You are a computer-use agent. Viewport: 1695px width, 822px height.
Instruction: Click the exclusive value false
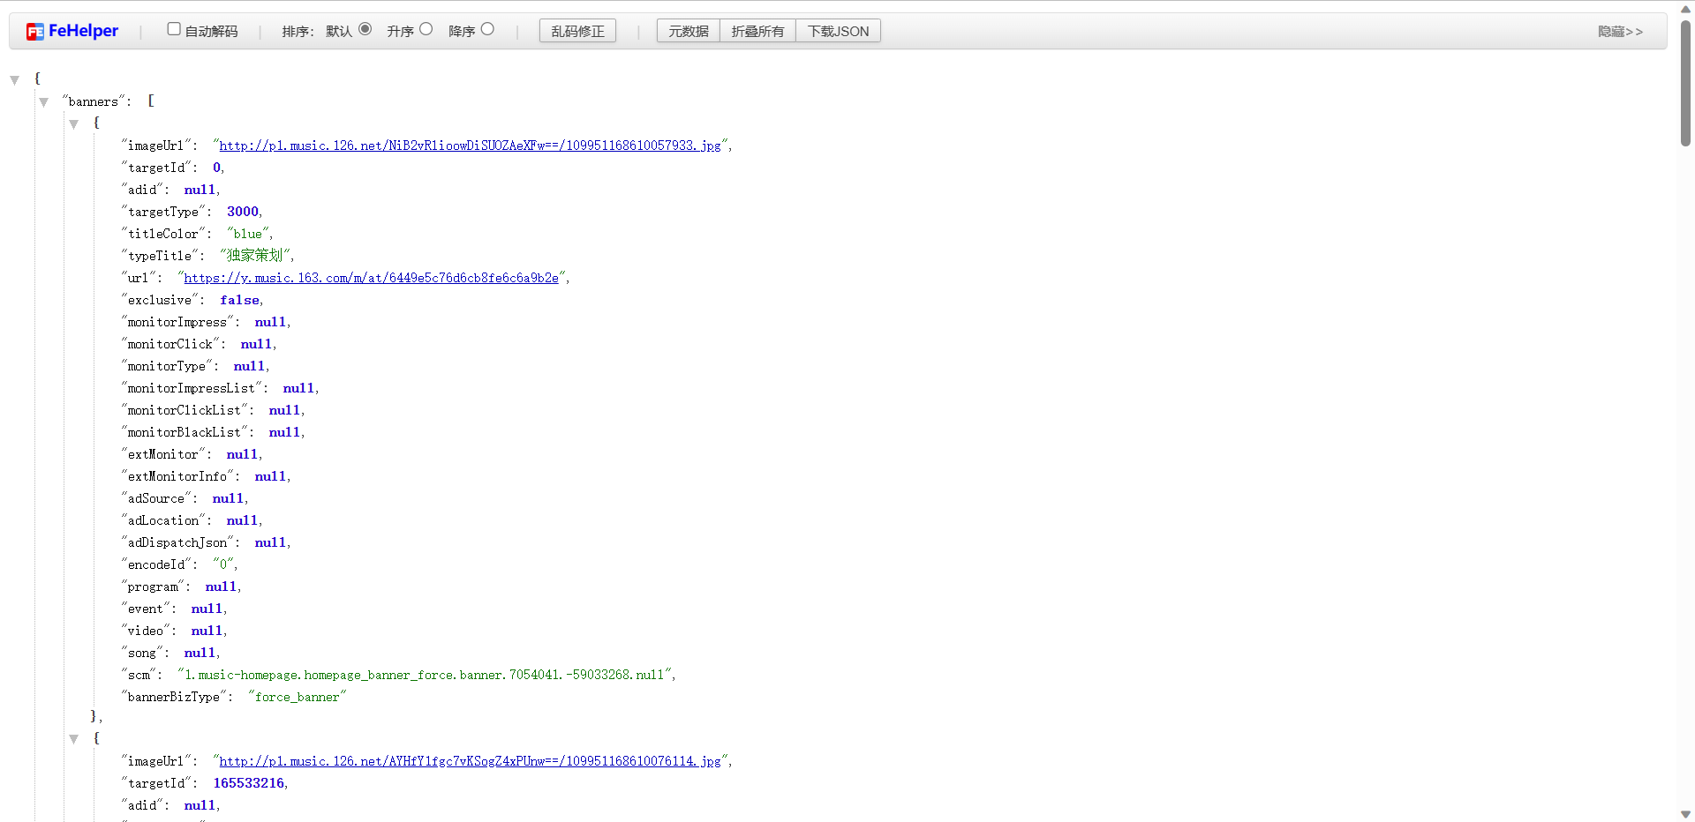240,300
